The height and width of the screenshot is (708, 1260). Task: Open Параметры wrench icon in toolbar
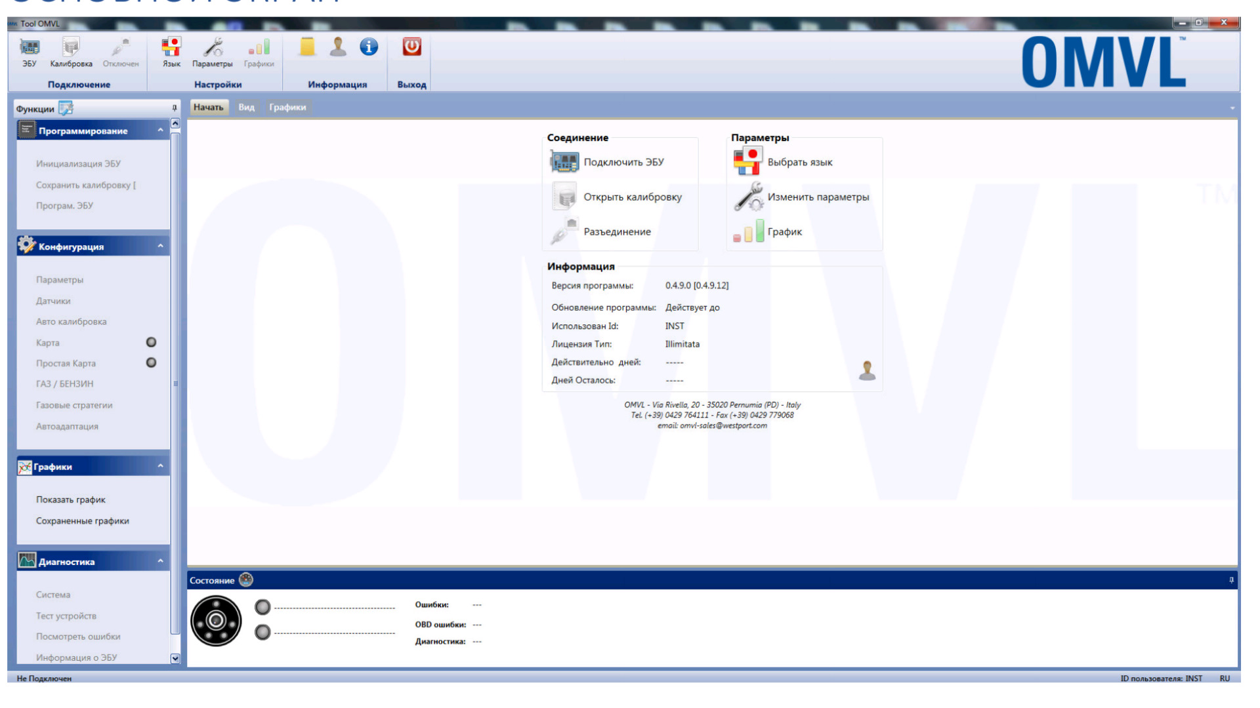[212, 48]
